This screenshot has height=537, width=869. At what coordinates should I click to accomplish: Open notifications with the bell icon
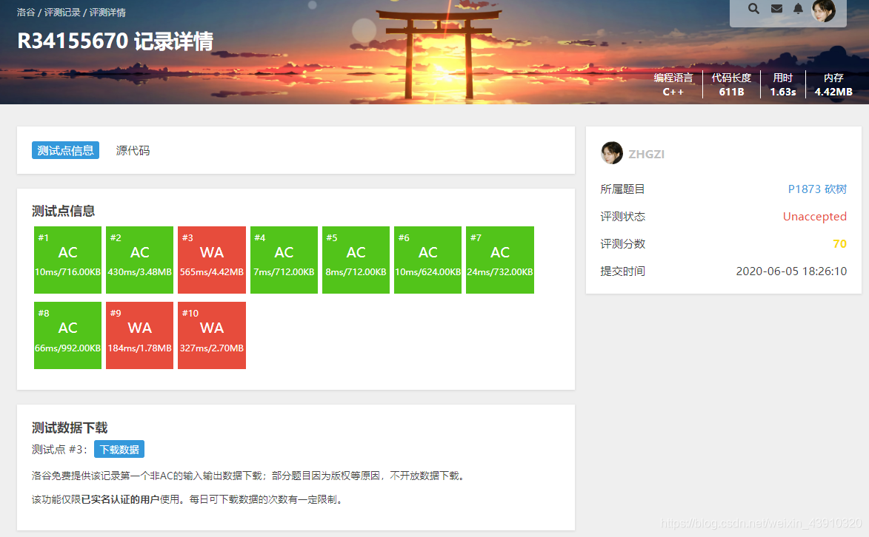[x=799, y=9]
